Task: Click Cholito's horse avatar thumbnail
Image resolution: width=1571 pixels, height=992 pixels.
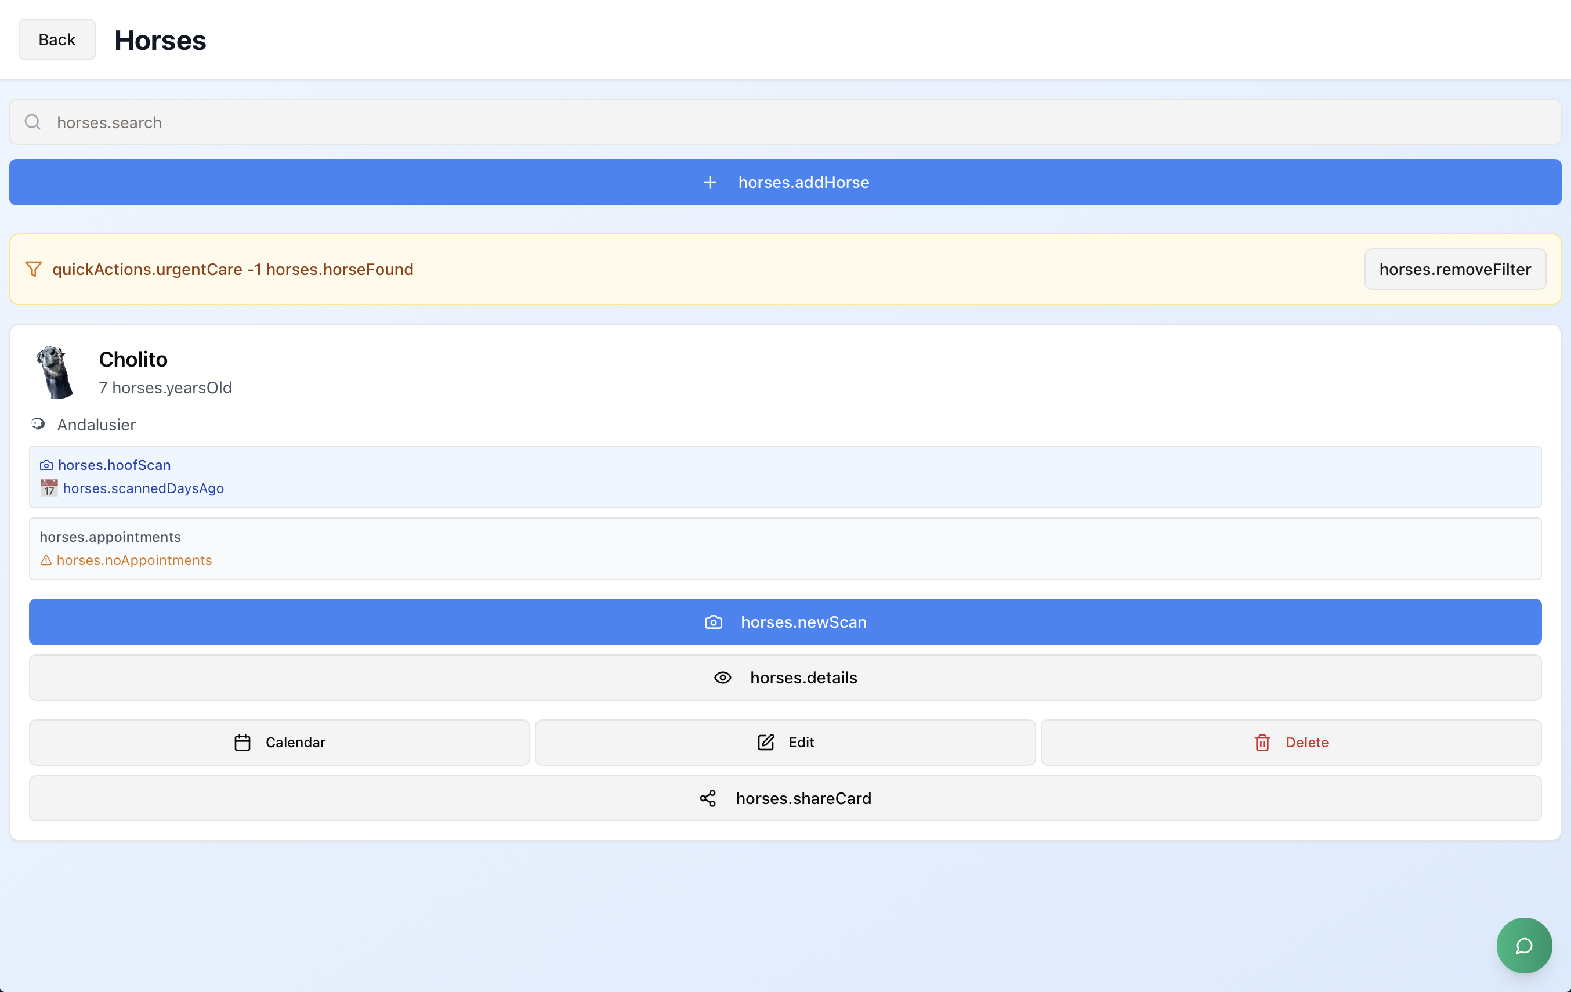Action: (x=55, y=372)
